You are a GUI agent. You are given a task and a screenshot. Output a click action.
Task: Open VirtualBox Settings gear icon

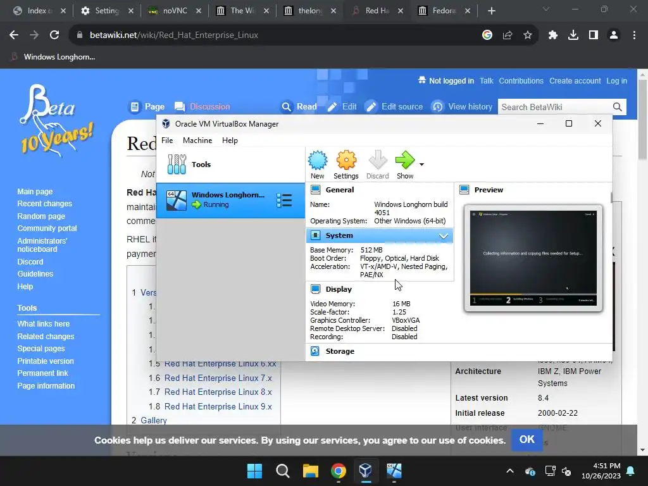coord(346,165)
